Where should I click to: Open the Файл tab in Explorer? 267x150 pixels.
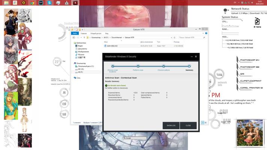click(75, 33)
